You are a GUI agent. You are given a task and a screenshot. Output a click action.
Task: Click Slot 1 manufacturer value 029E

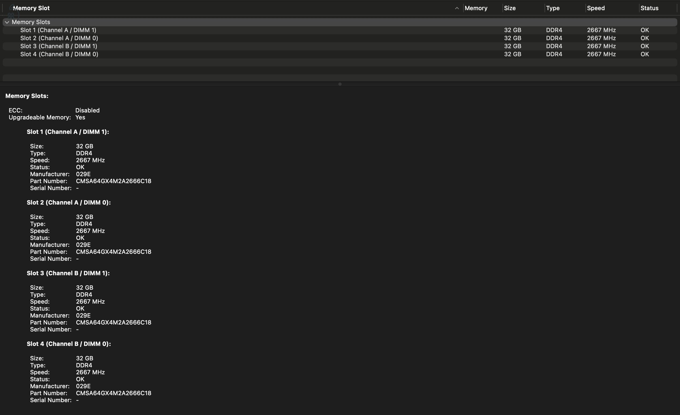click(x=83, y=174)
